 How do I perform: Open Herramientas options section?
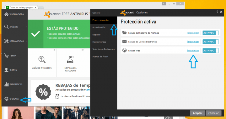tap(99, 42)
